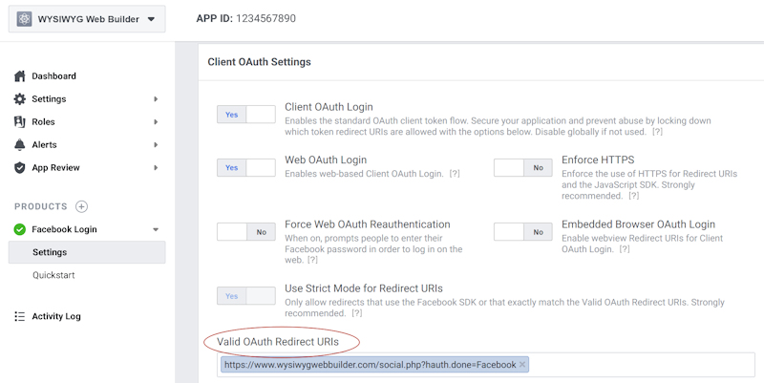Open Dashboard in sidebar
Image resolution: width=764 pixels, height=383 pixels.
tap(53, 76)
